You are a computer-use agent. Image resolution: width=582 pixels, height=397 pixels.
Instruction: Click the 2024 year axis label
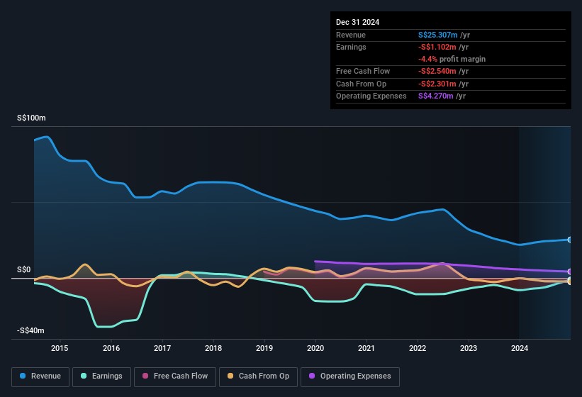(x=520, y=348)
